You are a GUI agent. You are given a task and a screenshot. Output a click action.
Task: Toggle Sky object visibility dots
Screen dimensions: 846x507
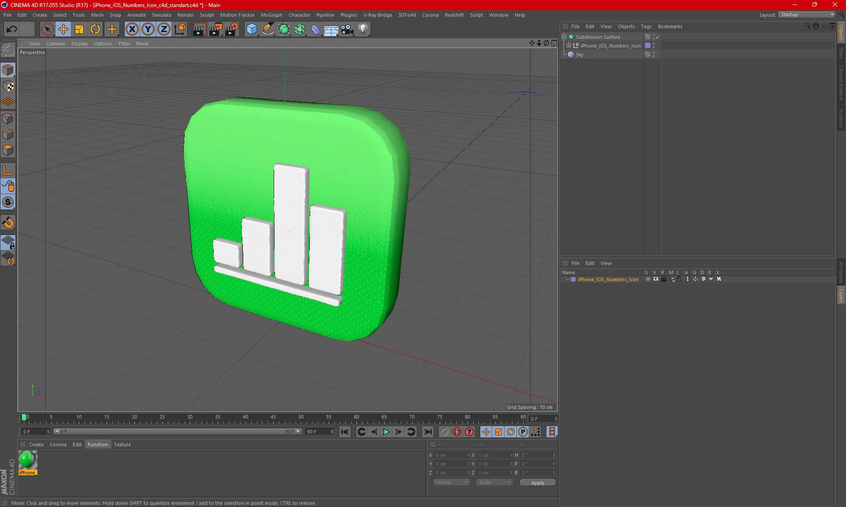tap(653, 55)
